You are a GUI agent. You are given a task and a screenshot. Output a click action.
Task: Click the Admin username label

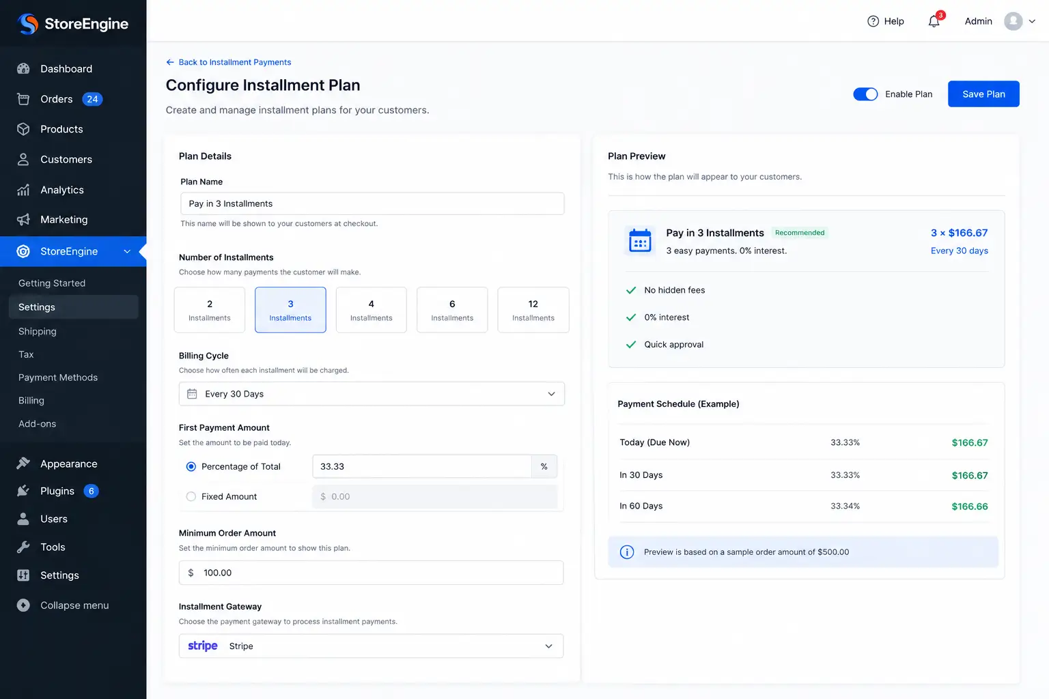point(978,21)
